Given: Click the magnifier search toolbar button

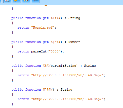Looking at the screenshot, I should coord(7,1).
